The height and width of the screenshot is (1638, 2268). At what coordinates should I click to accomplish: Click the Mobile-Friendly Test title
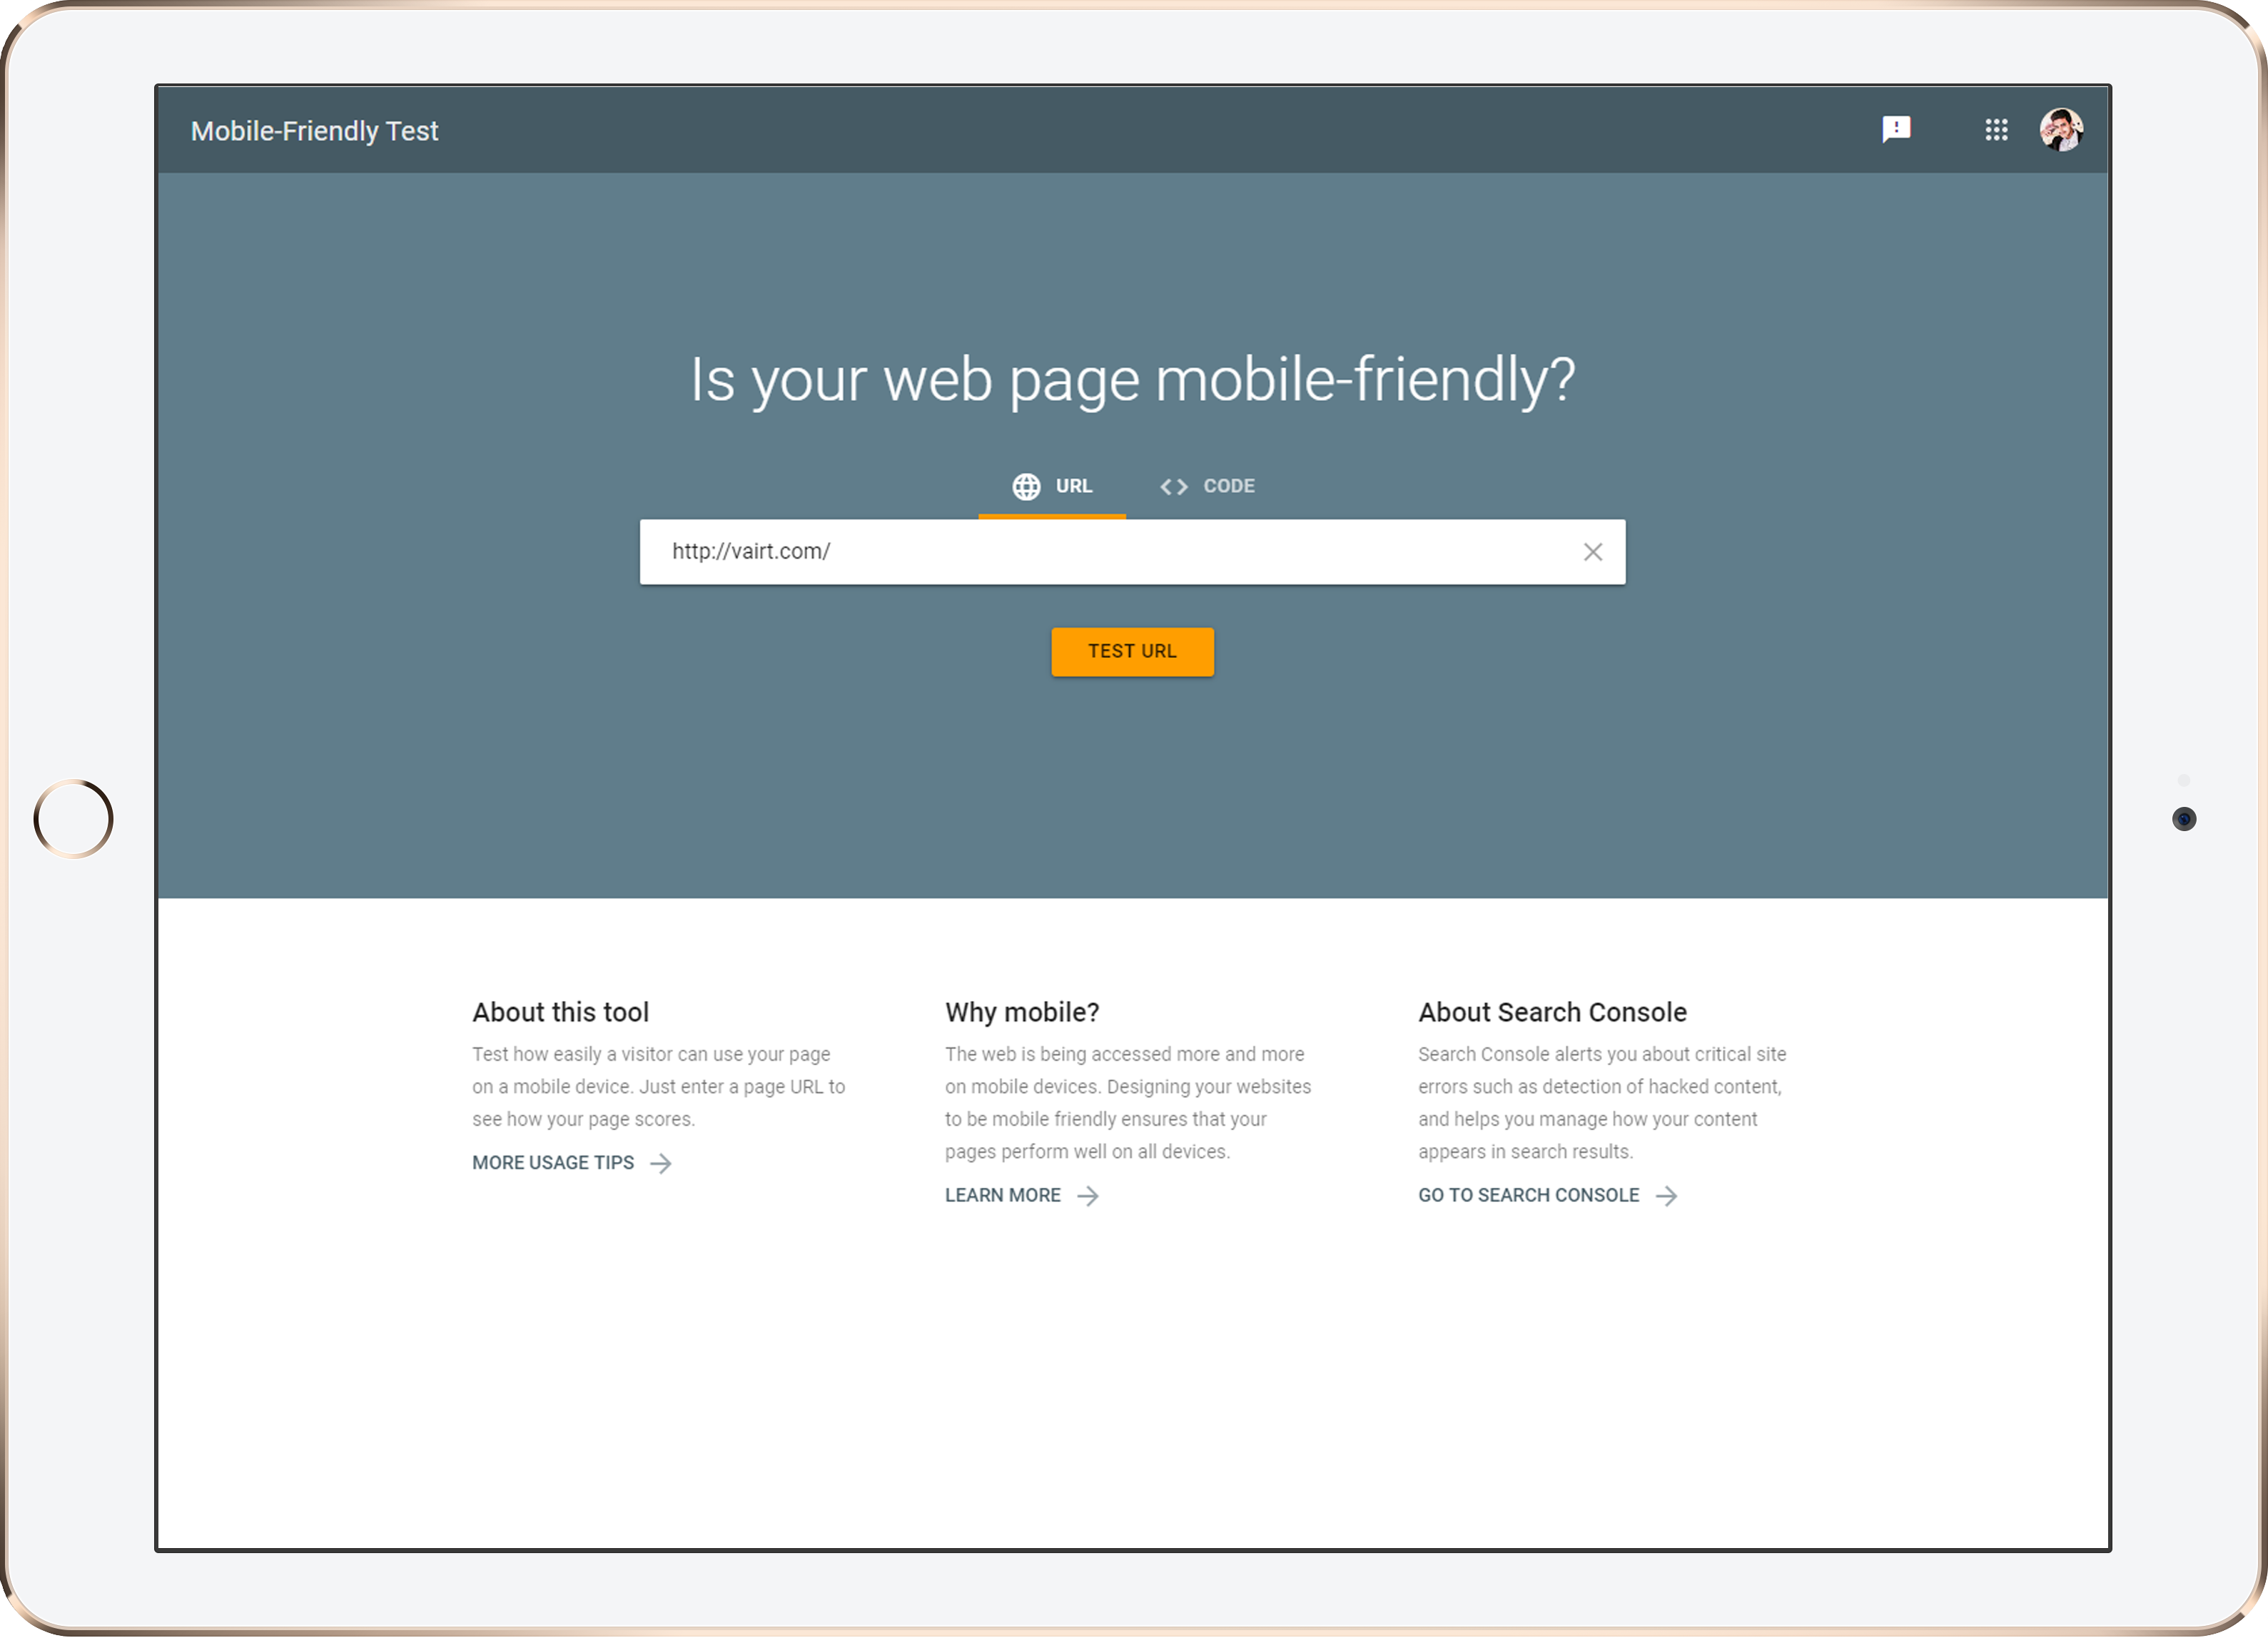coord(314,131)
